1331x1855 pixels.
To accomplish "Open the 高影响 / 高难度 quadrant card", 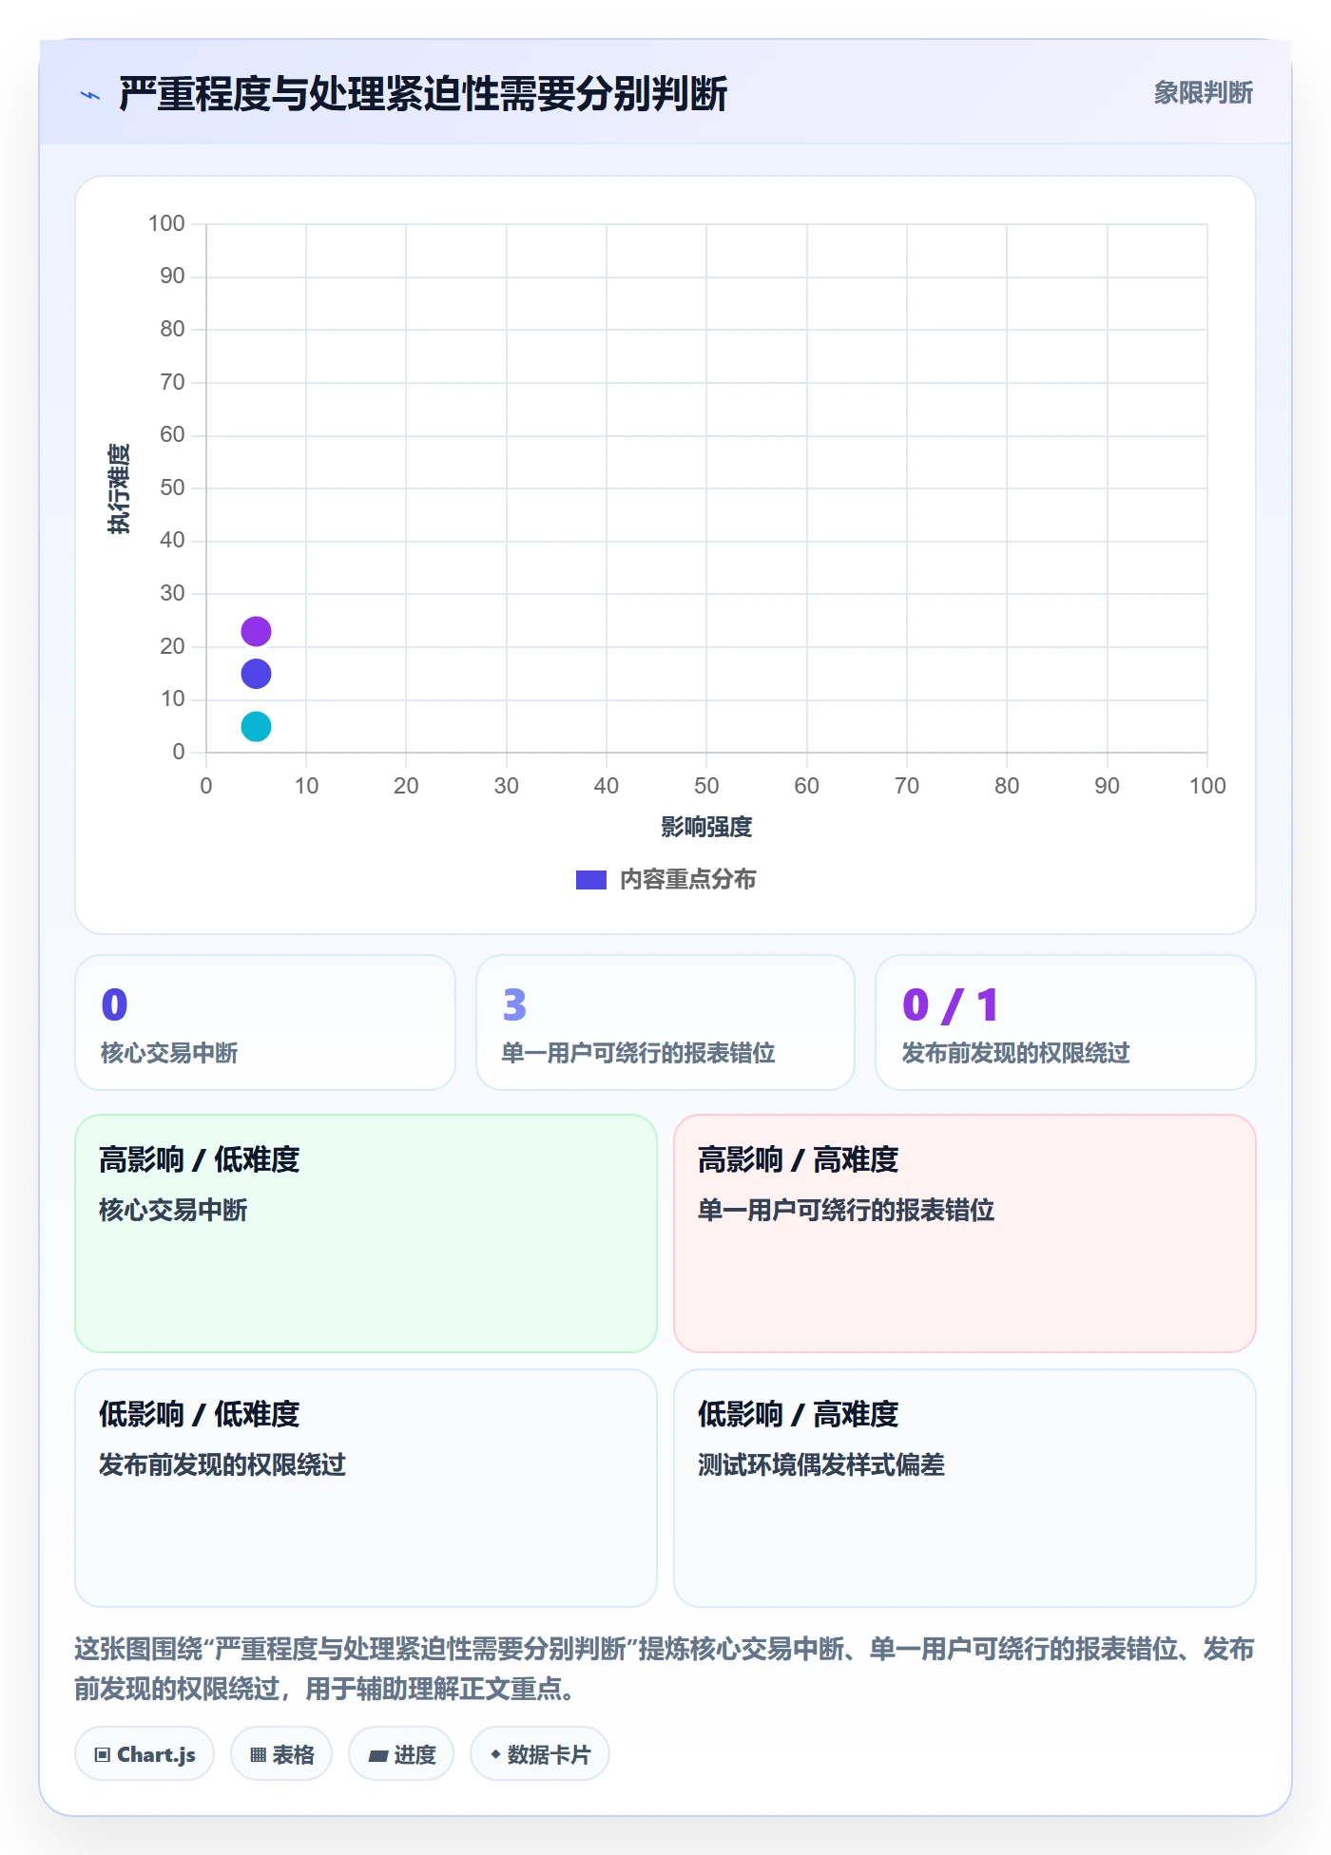I will (965, 1233).
